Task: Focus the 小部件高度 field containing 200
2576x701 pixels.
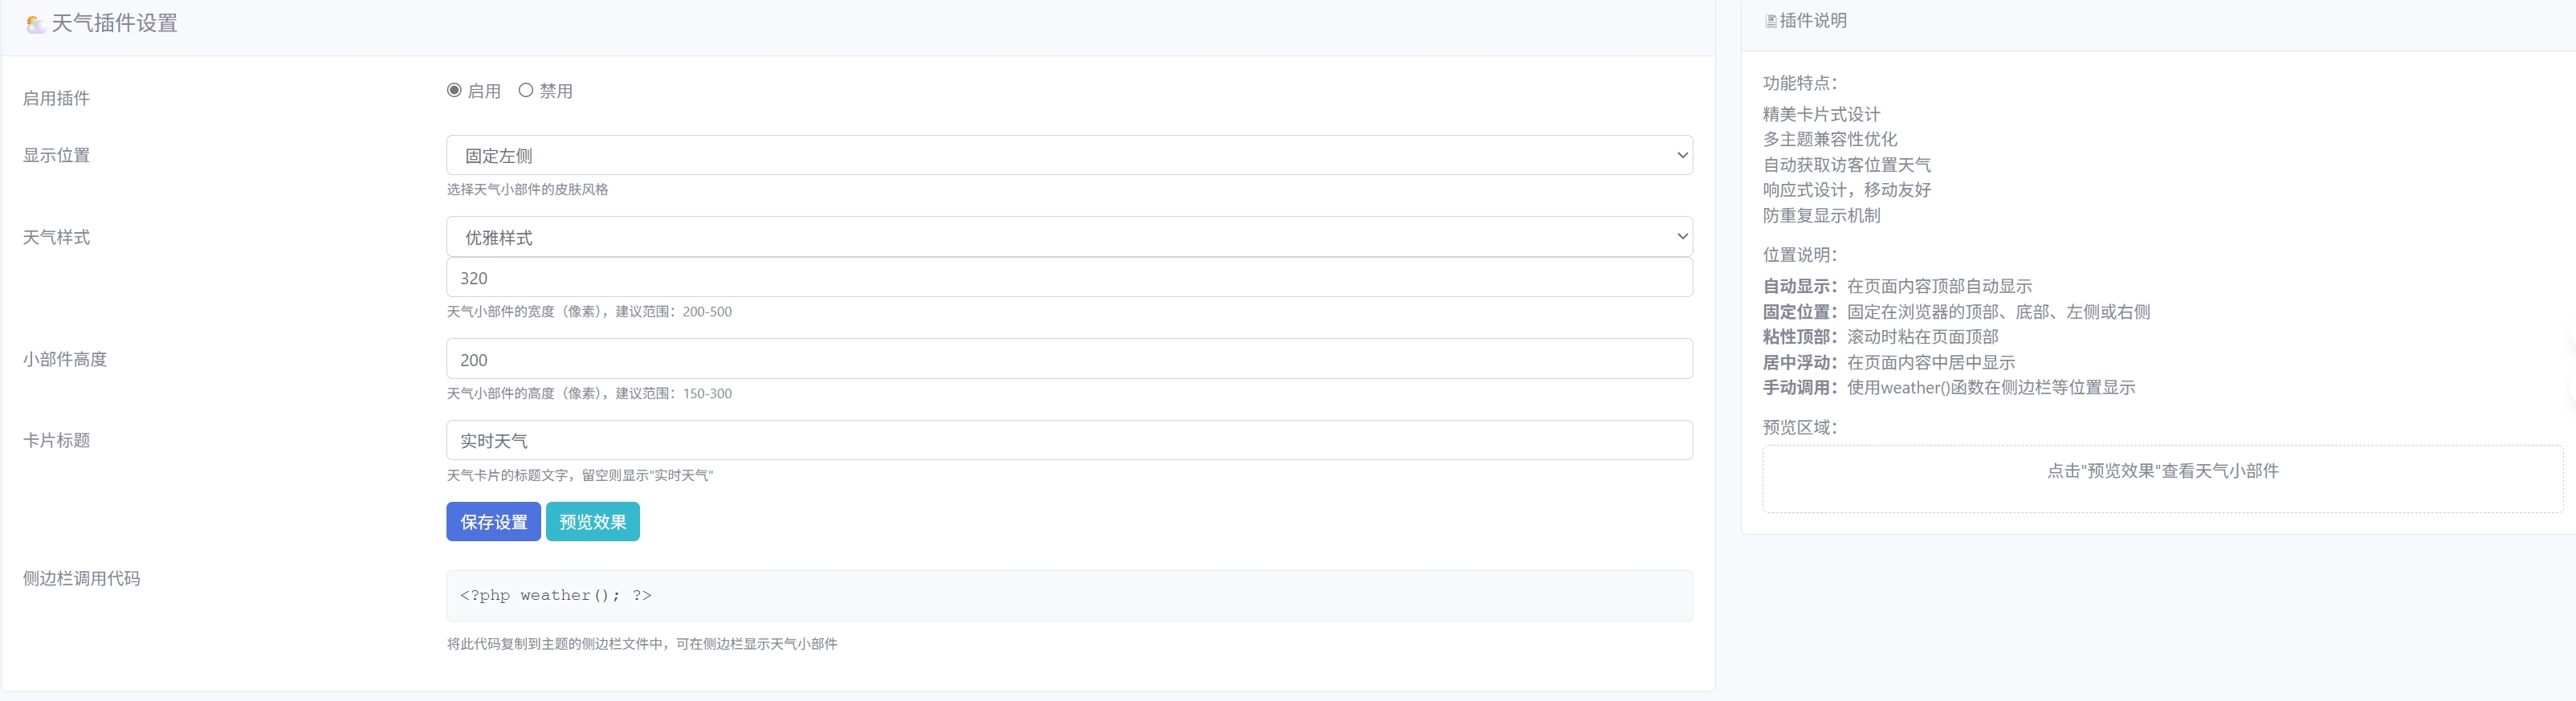Action: (x=1068, y=359)
